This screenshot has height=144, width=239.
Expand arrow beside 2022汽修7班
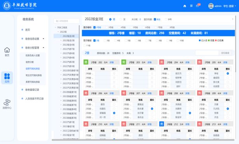coord(61,49)
